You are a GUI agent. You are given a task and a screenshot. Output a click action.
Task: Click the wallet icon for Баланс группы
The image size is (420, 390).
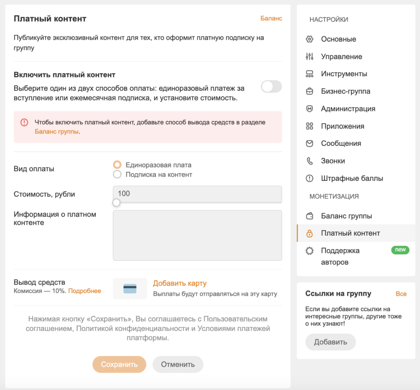pos(310,216)
